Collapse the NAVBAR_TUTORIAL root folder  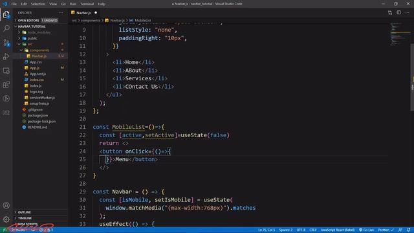[40, 27]
